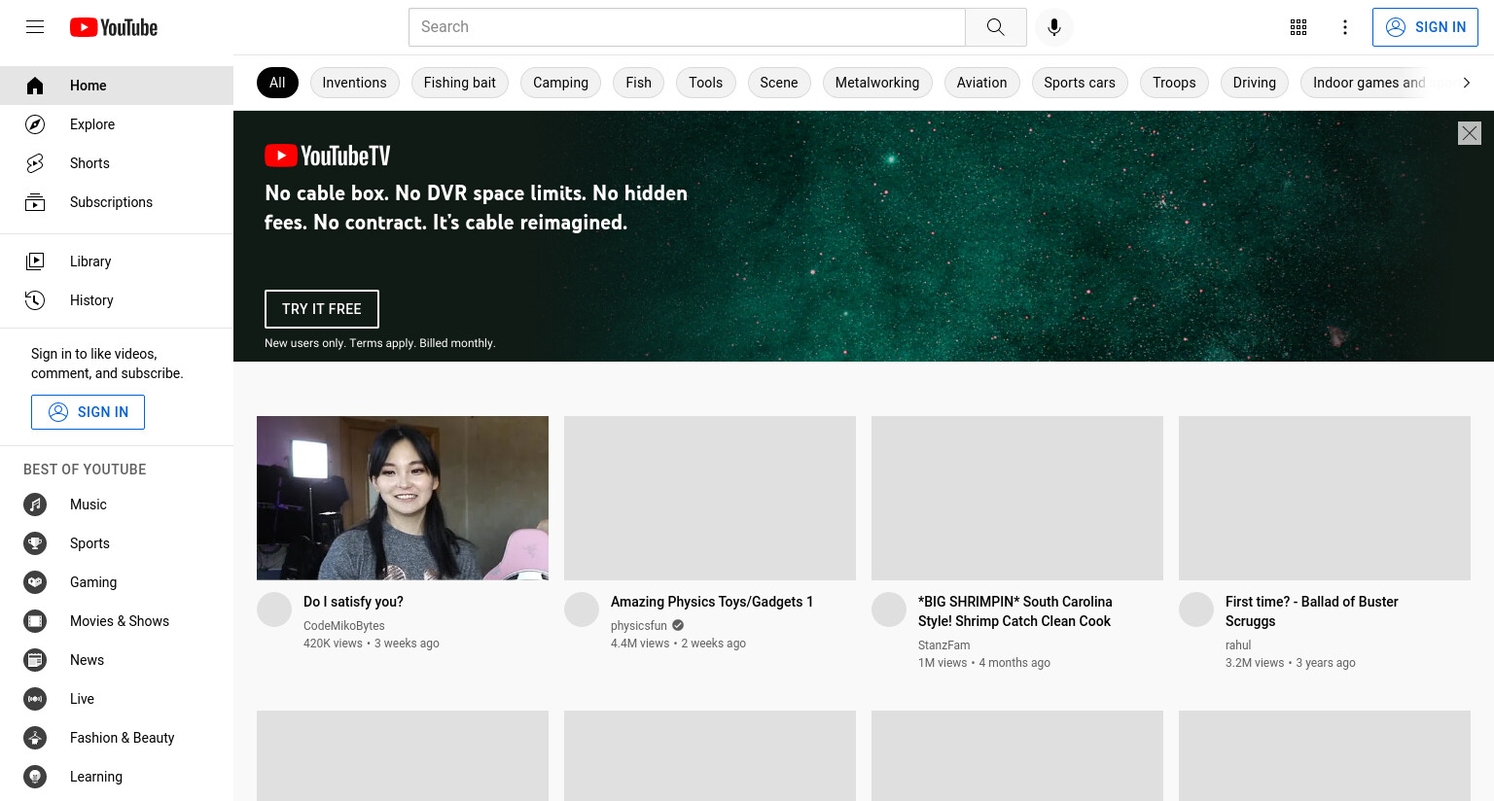Select the Camping filter chip
The height and width of the screenshot is (801, 1494).
point(561,83)
